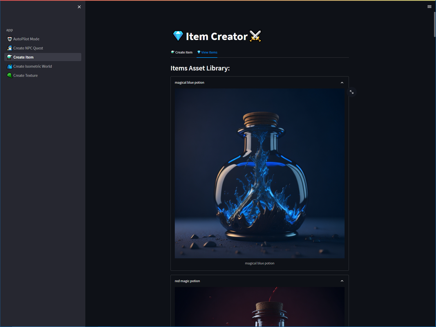Viewport: 436px width, 327px height.
Task: Click the AutoPilot Mode robot icon
Action: coord(10,39)
